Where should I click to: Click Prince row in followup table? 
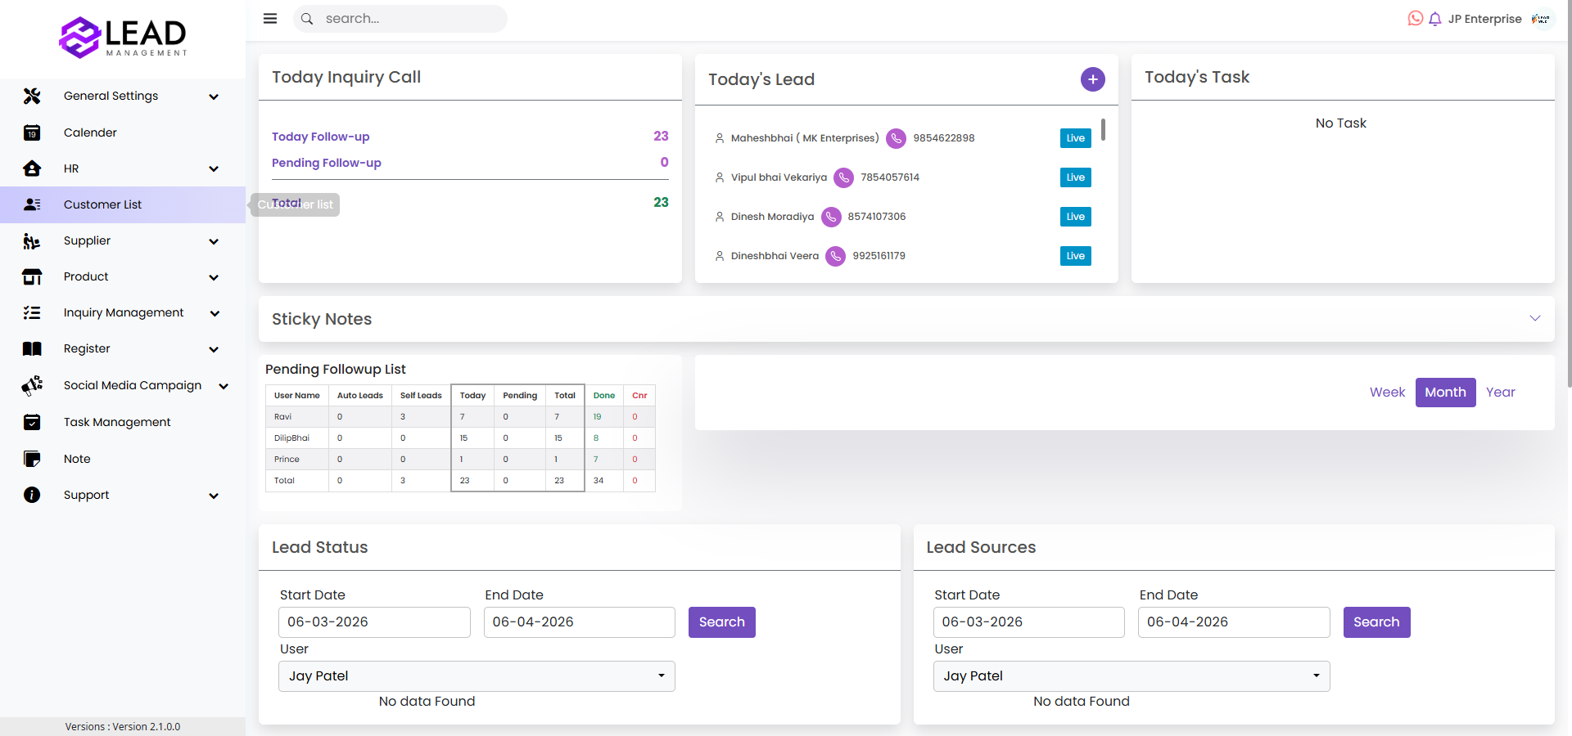click(x=460, y=460)
